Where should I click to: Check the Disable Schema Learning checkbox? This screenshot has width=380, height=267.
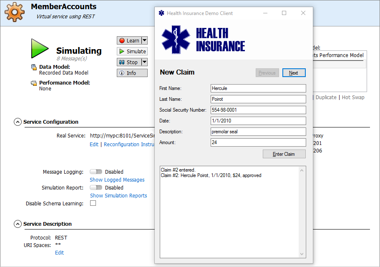(93, 203)
